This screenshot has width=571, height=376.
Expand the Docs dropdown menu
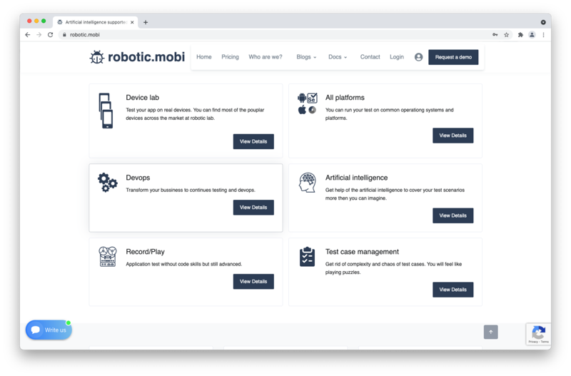coord(338,57)
